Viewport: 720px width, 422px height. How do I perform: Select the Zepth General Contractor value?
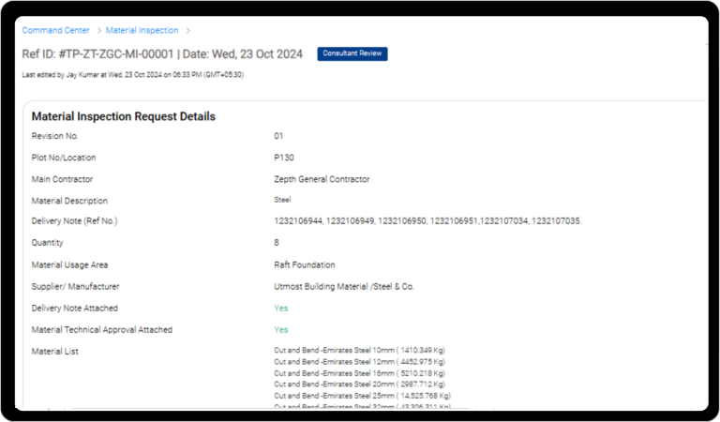(x=322, y=179)
